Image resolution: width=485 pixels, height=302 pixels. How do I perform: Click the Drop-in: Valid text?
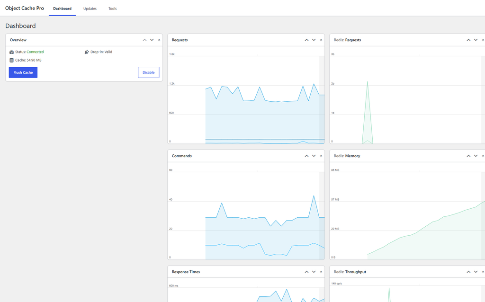101,52
